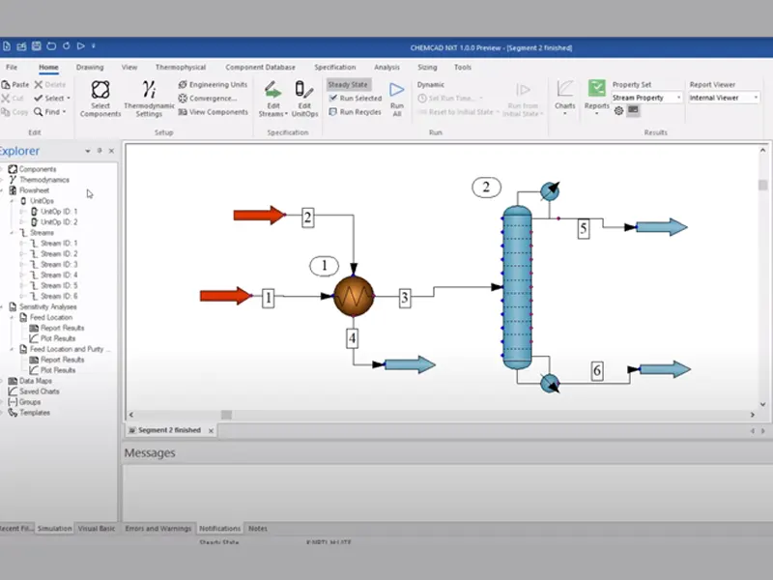
Task: Click stream label 6 on flowsheet
Action: 597,370
